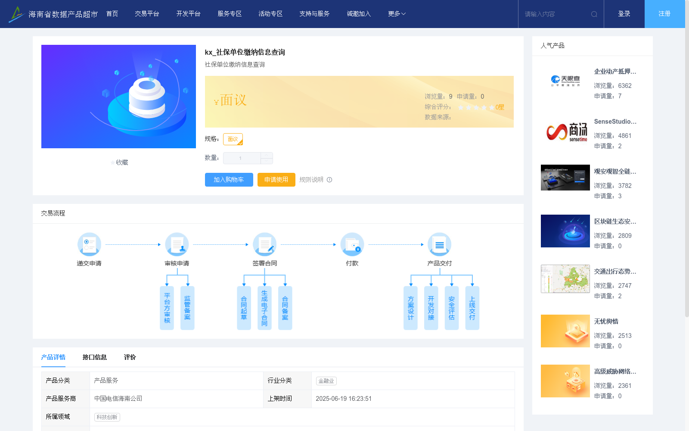The width and height of the screenshot is (689, 431).
Task: Select the 面议 specification option
Action: pyautogui.click(x=233, y=139)
